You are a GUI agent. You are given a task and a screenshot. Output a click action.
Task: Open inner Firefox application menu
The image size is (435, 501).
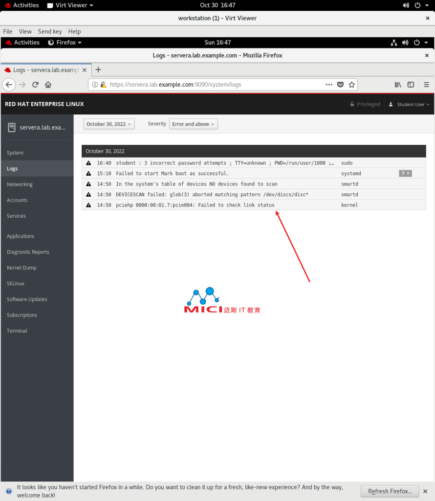pos(65,43)
